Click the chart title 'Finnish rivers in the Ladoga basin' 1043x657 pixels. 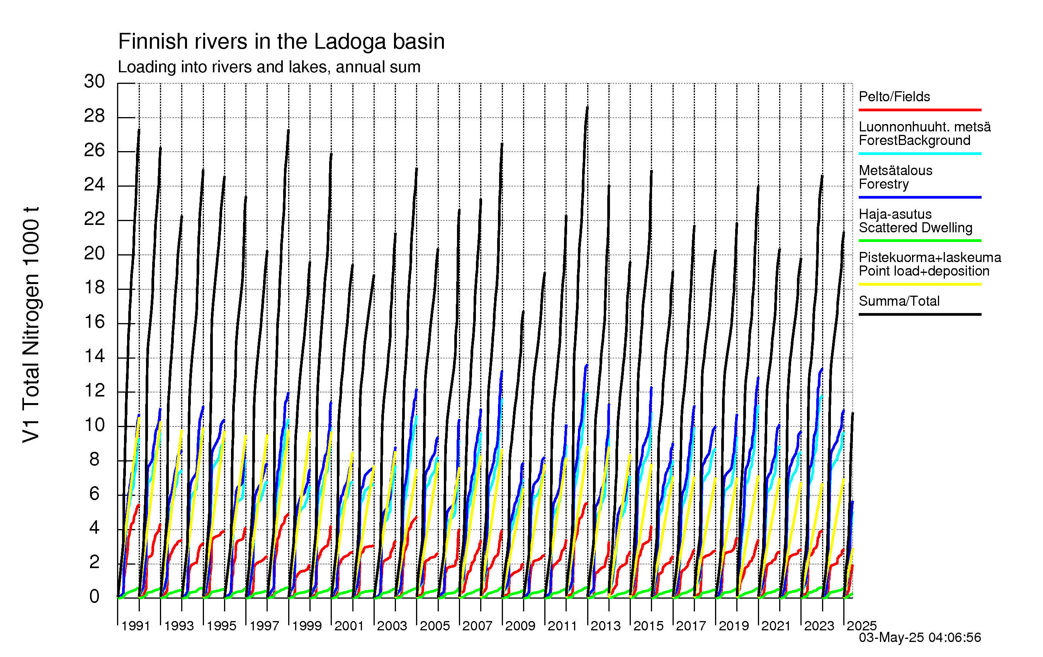[x=282, y=42]
